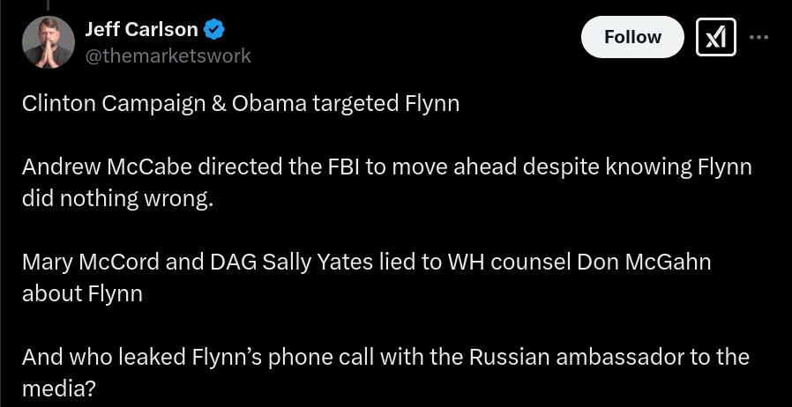Click the question starting 'And who leaked'
Screen dimensions: 792x407
(385, 373)
